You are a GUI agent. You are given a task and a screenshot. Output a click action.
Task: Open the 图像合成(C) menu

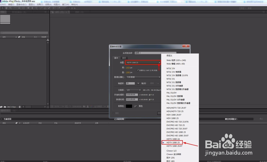[x=21, y=5]
